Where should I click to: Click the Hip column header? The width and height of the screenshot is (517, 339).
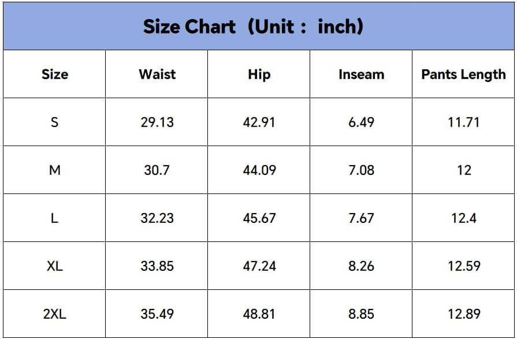(x=259, y=74)
